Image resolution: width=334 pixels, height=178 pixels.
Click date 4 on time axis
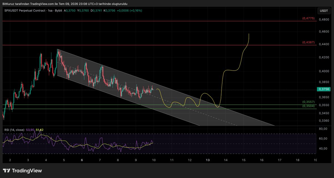(46, 160)
